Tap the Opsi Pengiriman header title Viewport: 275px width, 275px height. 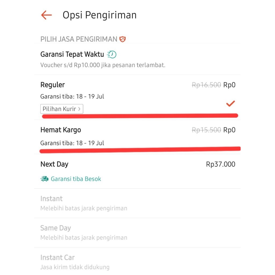tap(99, 15)
